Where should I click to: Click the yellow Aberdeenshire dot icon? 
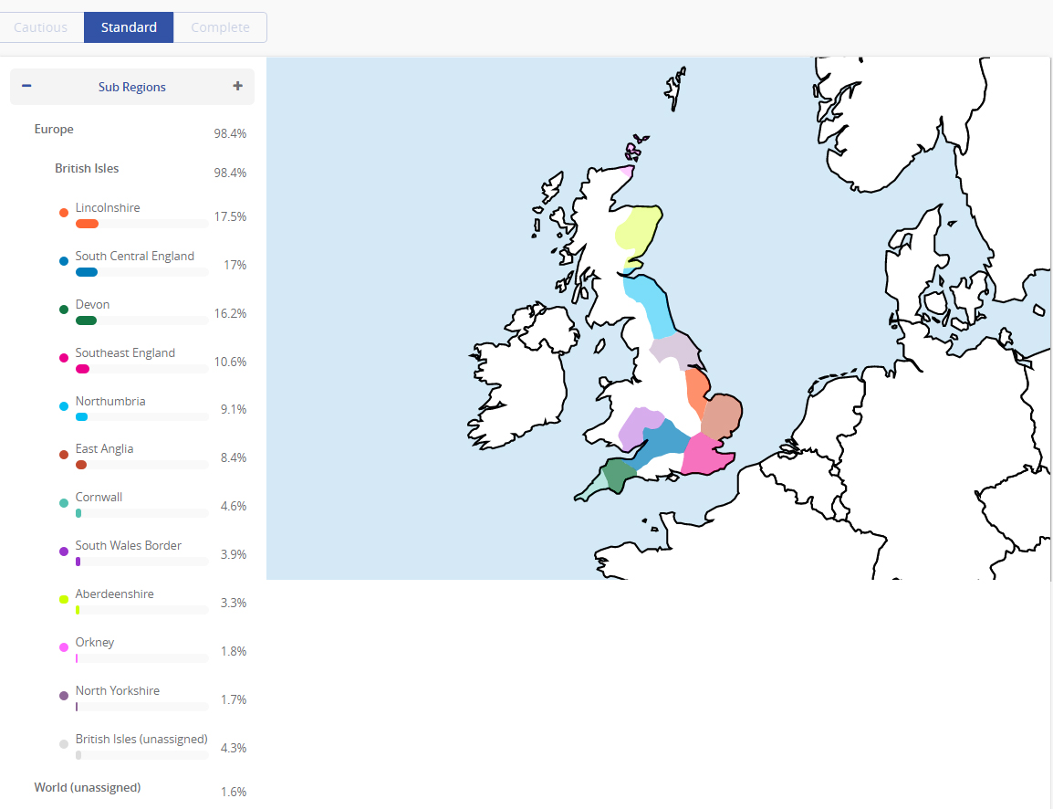point(63,598)
